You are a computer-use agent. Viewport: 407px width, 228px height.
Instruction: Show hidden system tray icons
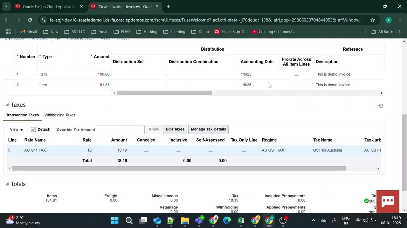pos(313,220)
